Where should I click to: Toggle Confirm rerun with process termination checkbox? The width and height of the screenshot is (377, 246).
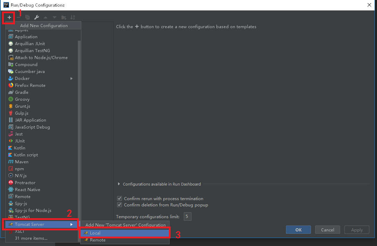pos(120,198)
